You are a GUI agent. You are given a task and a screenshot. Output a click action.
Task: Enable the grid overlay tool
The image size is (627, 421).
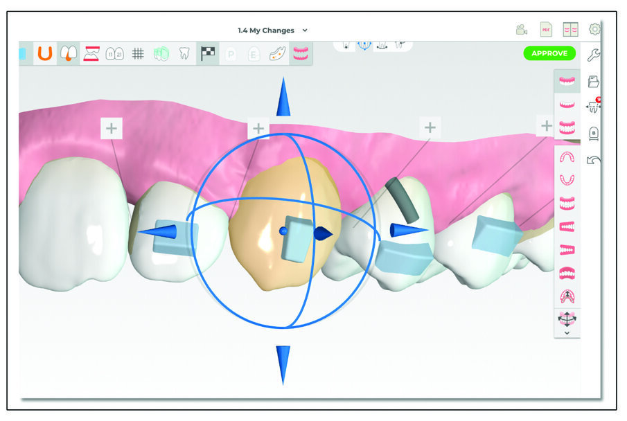[x=138, y=52]
